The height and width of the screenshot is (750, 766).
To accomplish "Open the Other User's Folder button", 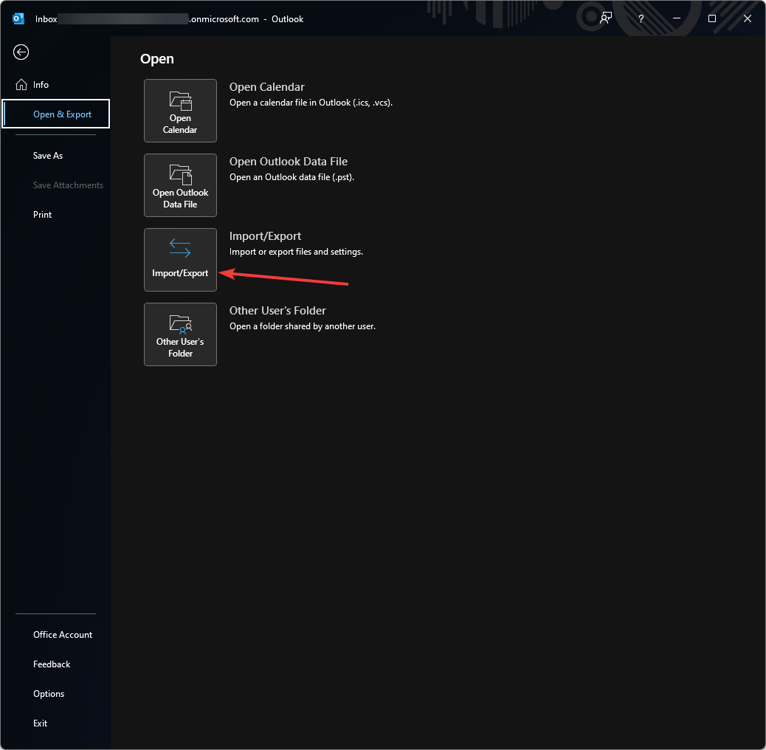I will pos(180,334).
